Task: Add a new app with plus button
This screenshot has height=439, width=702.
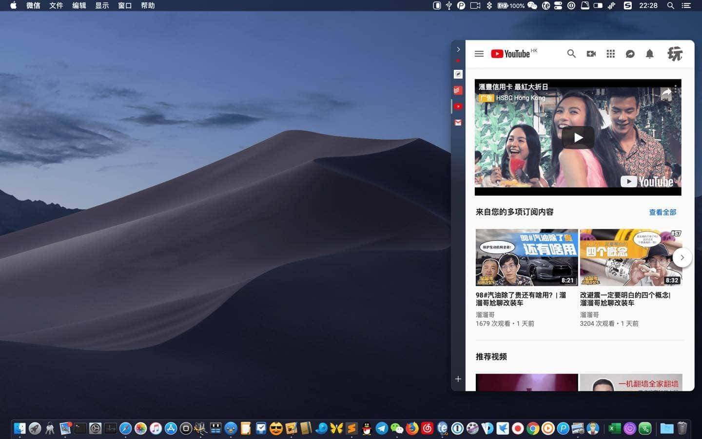Action: pos(458,379)
